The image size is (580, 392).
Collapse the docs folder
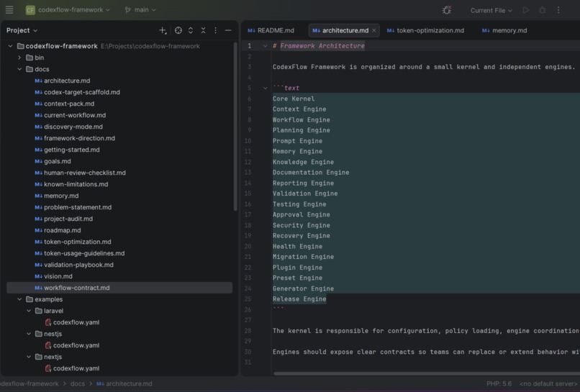point(19,69)
